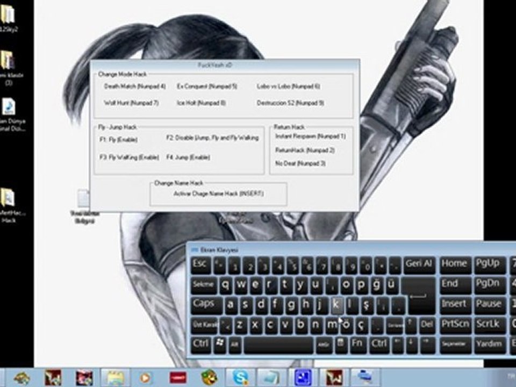The image size is (516, 387).
Task: Click the PgDn key
Action: click(x=489, y=285)
